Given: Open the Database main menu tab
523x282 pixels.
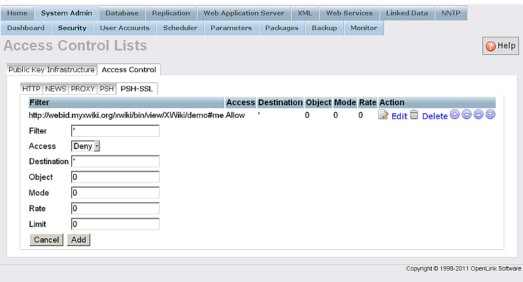Looking at the screenshot, I should point(122,13).
